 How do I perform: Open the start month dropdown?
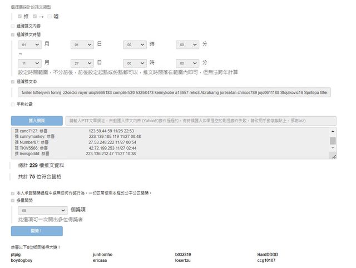click(x=29, y=44)
